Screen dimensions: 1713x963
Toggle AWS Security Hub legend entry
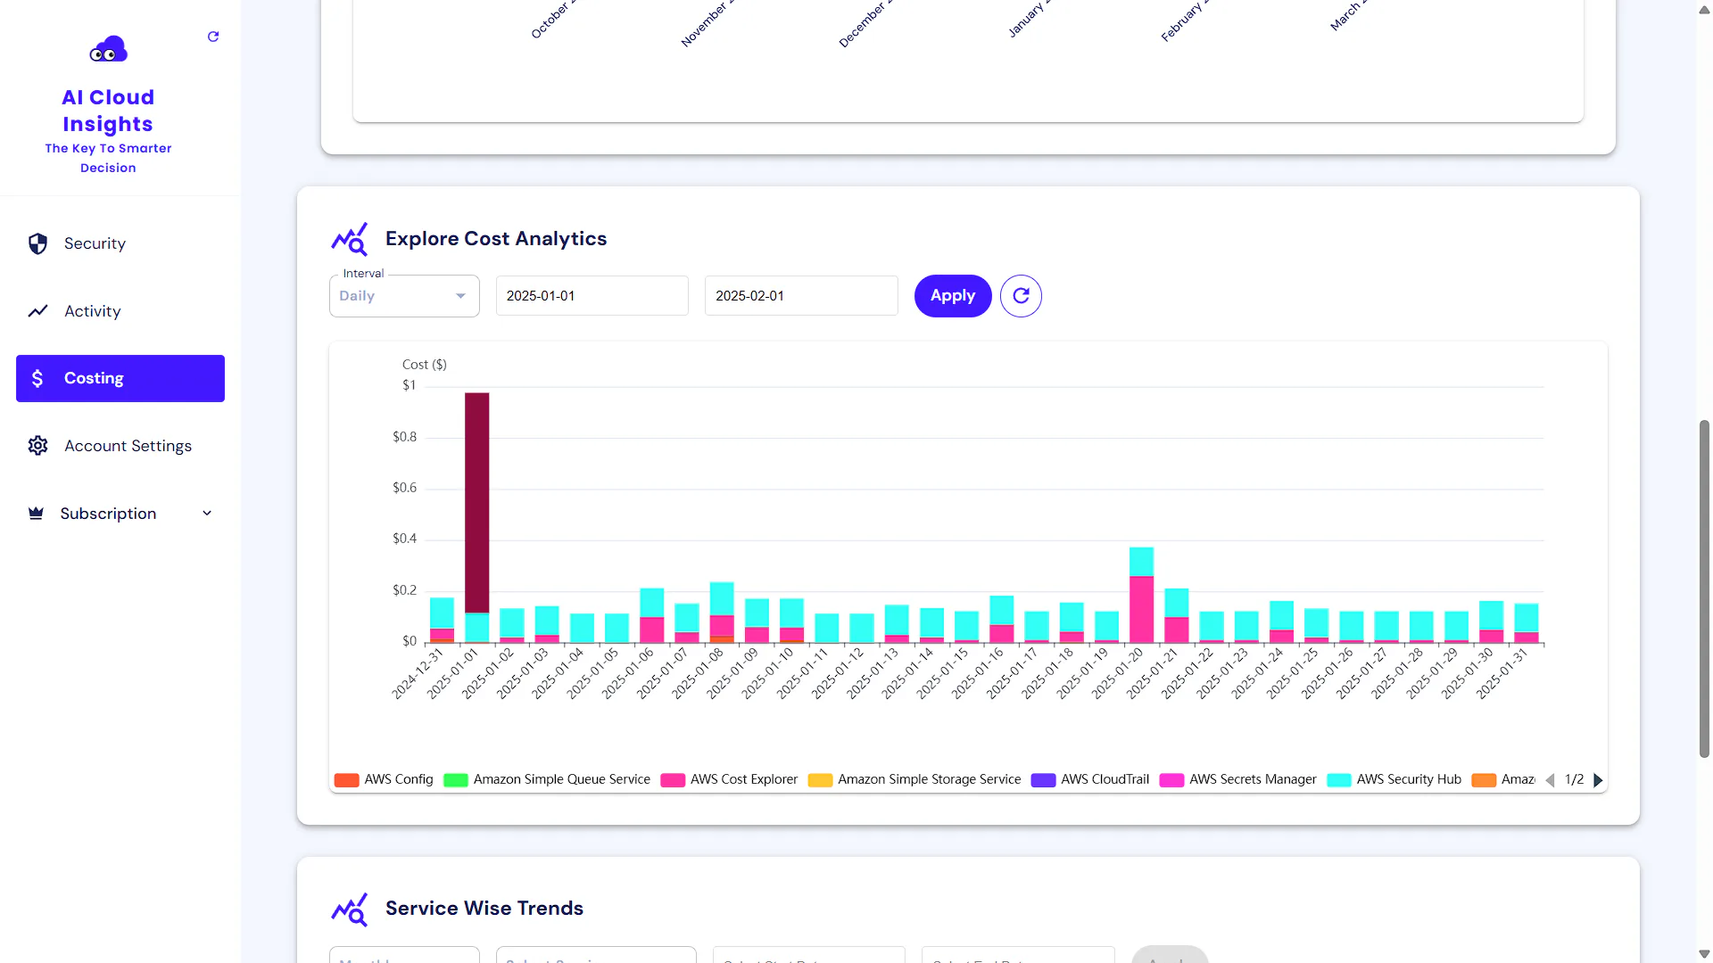pyautogui.click(x=1394, y=780)
